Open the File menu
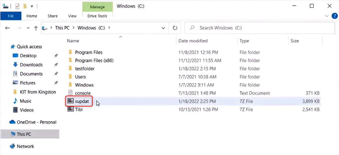This screenshot has height=155, width=339. pyautogui.click(x=11, y=16)
